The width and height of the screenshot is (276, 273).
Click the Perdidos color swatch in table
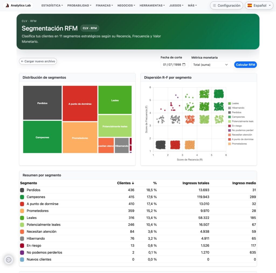click(x=22, y=190)
